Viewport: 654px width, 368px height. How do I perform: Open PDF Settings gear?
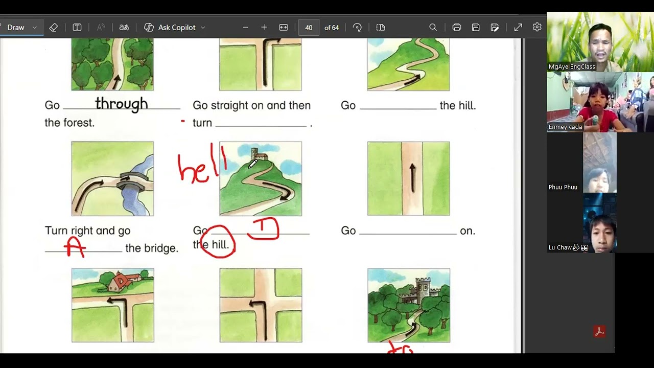[537, 27]
